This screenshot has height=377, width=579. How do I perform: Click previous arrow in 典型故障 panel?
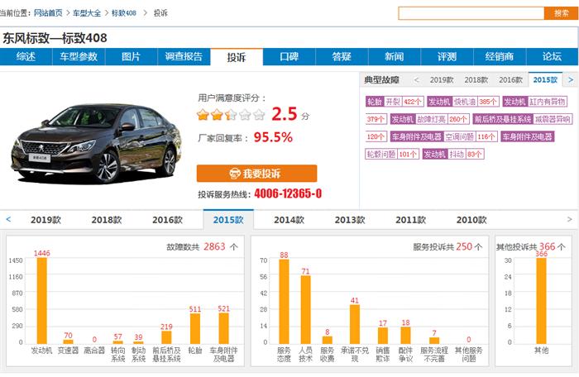click(x=417, y=79)
